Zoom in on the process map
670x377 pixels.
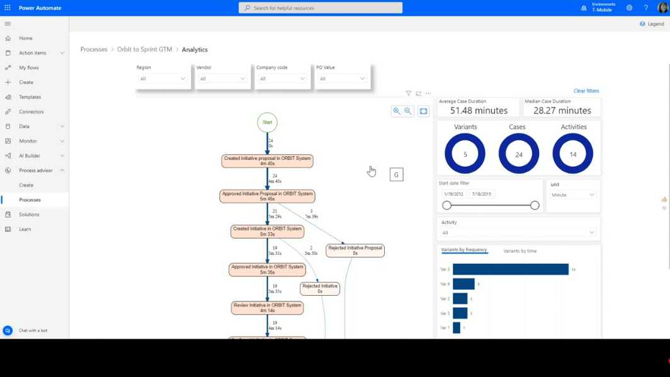[397, 111]
